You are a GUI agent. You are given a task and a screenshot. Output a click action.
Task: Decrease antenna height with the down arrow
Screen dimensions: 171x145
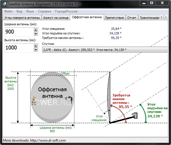click(36, 49)
